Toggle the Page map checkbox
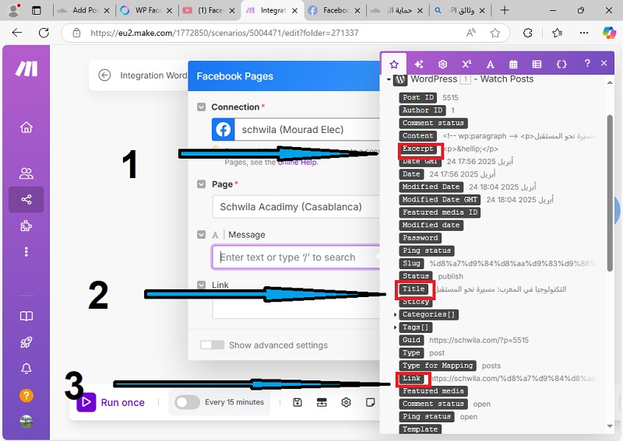Viewport: 623px width, 441px height. coord(202,184)
